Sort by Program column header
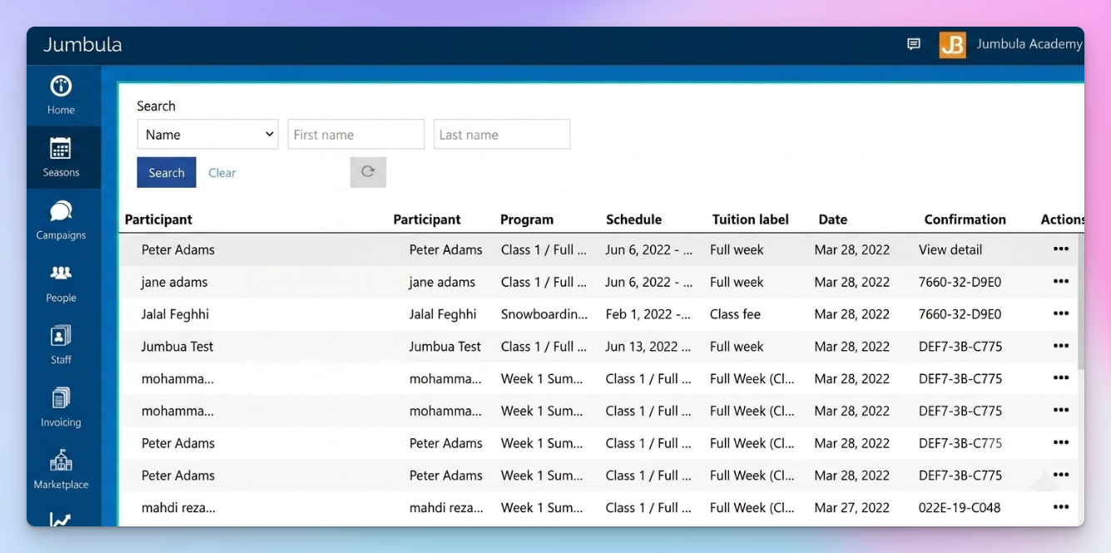 click(527, 220)
